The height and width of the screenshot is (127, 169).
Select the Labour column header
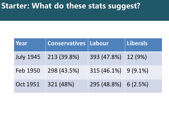(106, 45)
